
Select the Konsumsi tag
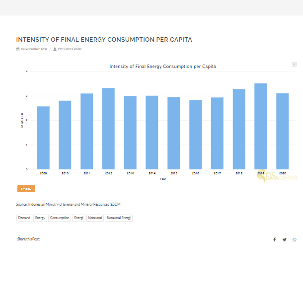point(95,218)
